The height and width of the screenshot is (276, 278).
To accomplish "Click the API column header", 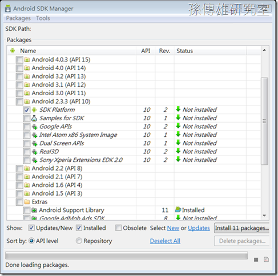I will coord(146,51).
